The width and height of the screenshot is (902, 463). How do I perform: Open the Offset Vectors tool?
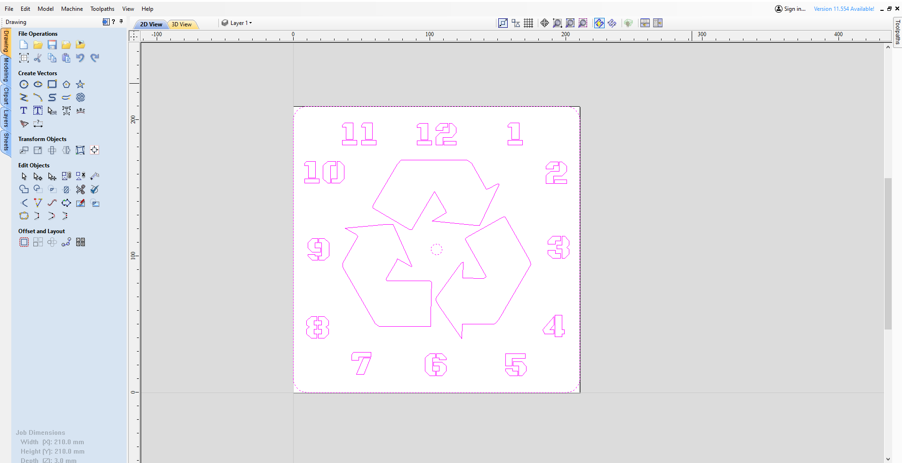point(24,242)
